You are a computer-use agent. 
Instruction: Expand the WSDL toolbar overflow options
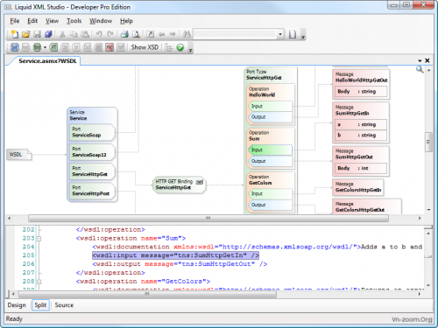[x=190, y=50]
